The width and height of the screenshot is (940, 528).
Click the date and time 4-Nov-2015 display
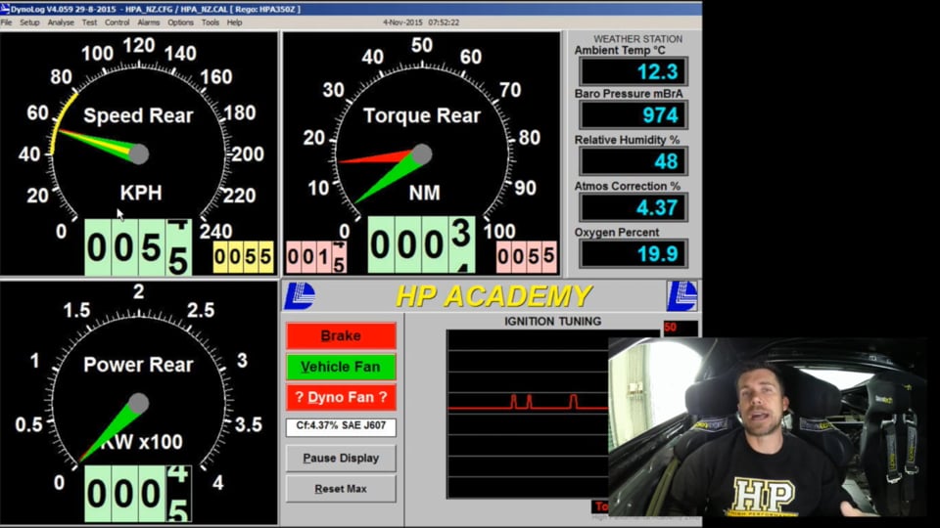[x=421, y=22]
